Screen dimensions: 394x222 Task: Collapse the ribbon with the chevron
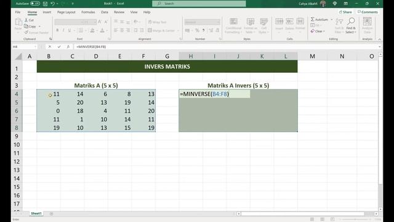point(379,39)
